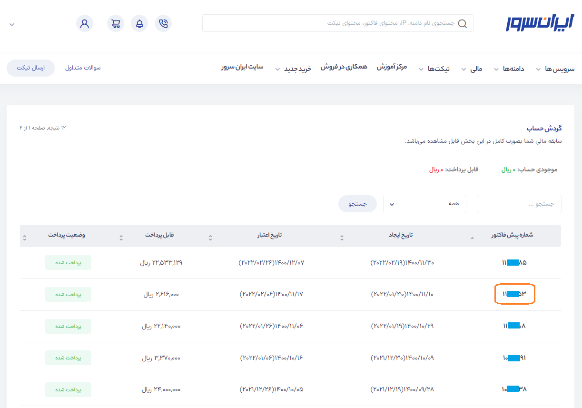The height and width of the screenshot is (408, 582).
Task: Open the همه filter dropdown
Action: (424, 204)
